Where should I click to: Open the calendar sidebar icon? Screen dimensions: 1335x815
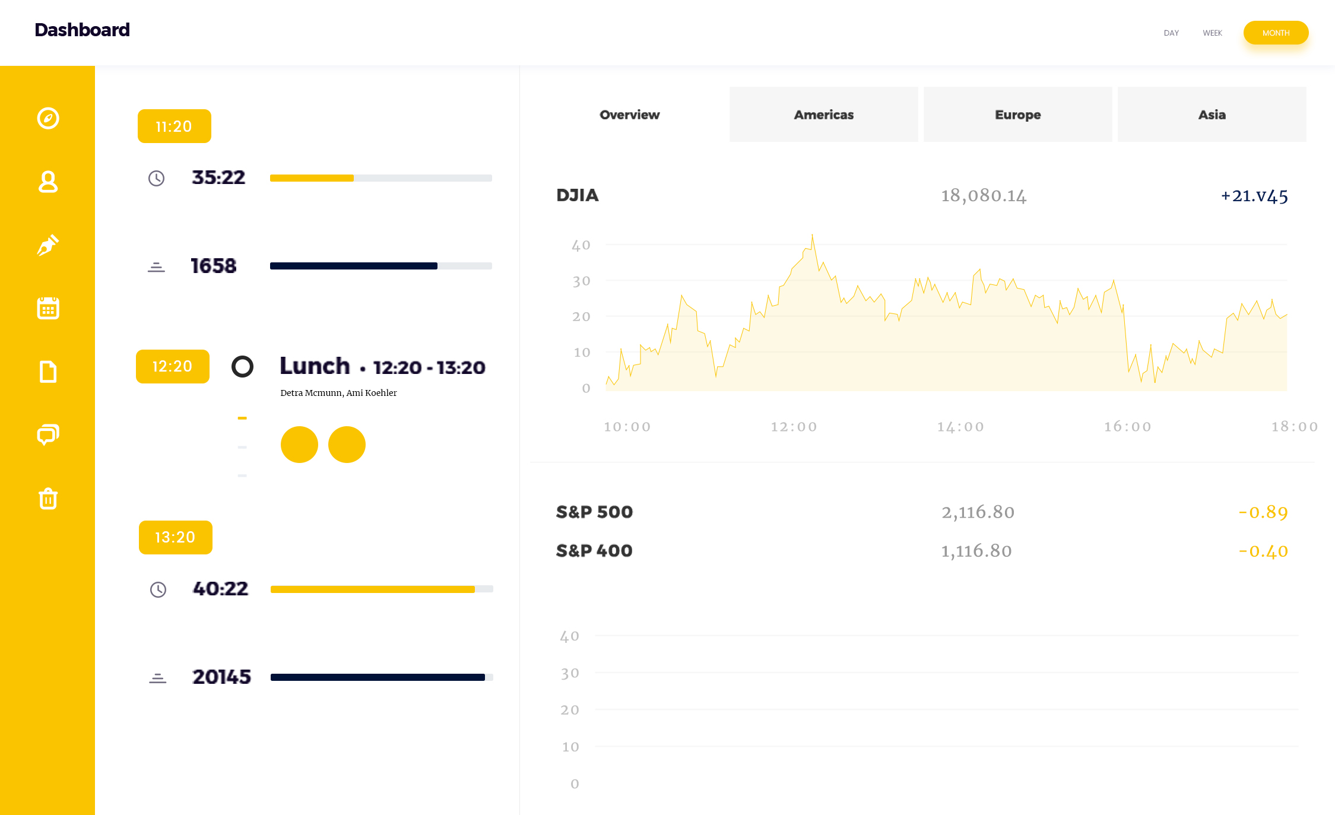[x=48, y=308]
